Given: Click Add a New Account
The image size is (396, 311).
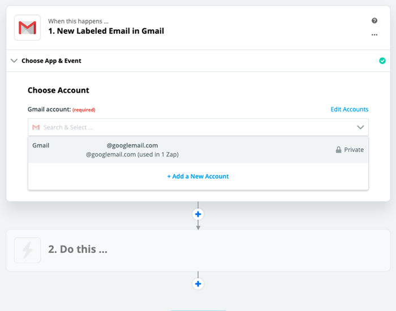Looking at the screenshot, I should coord(198,176).
